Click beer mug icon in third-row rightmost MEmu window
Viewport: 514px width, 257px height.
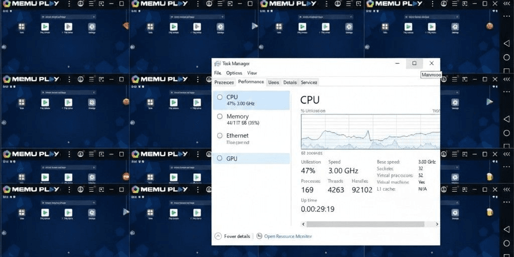pyautogui.click(x=490, y=176)
